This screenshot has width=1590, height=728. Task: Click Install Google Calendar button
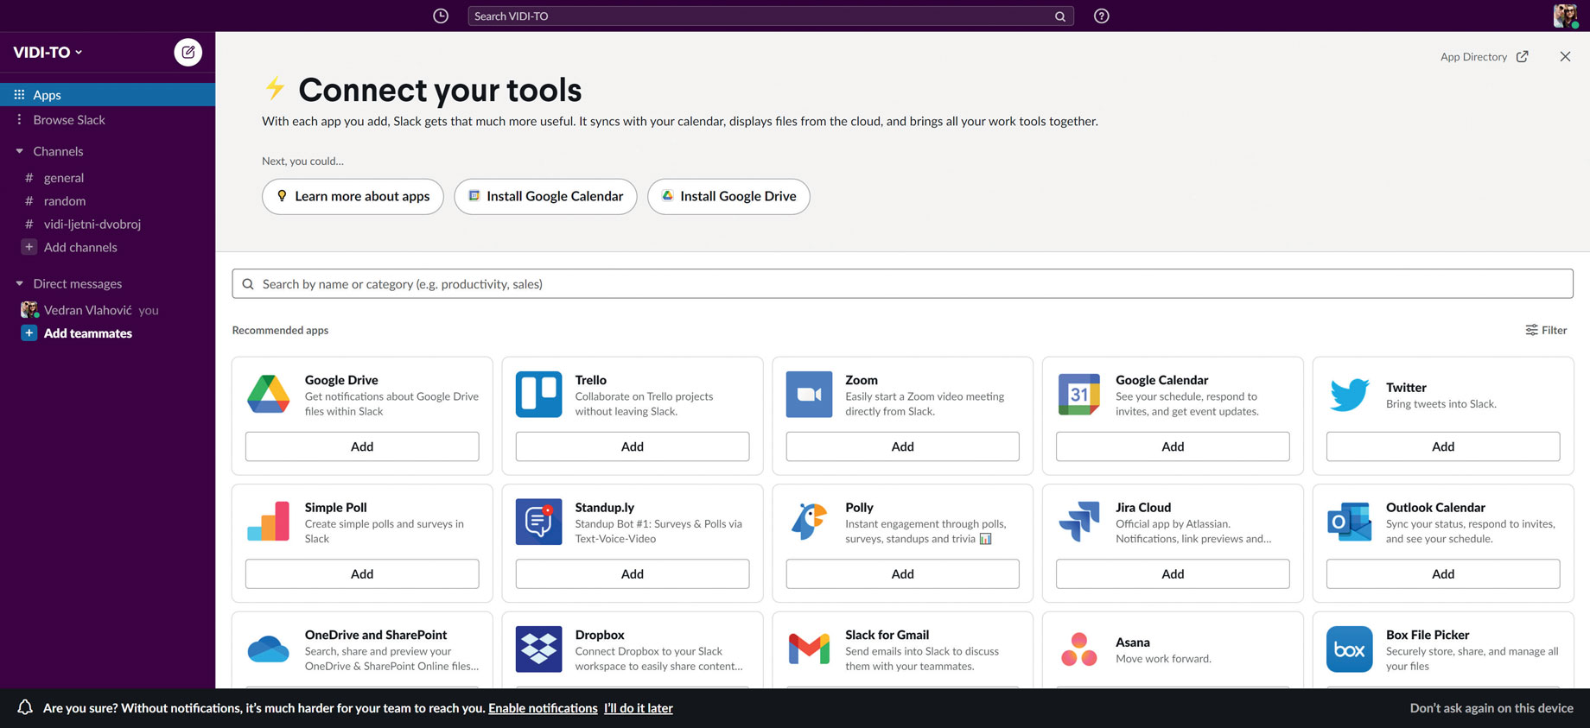(x=545, y=197)
